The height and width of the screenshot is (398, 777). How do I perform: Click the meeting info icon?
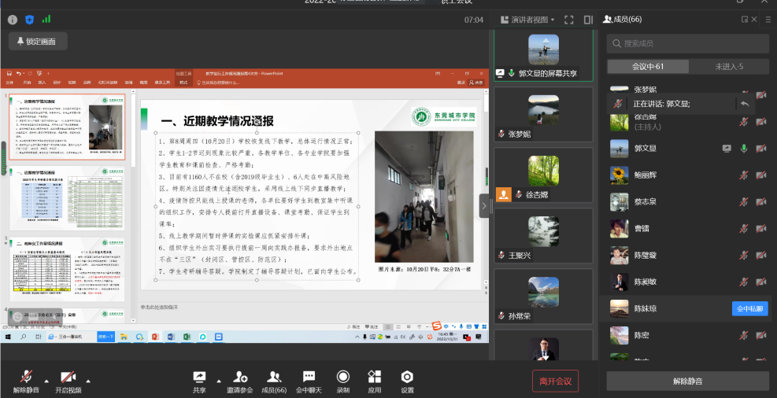(x=13, y=20)
